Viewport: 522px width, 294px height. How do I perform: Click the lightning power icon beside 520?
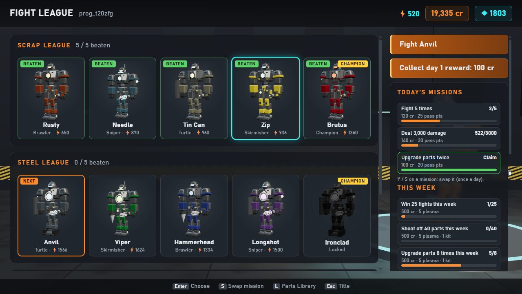(x=403, y=13)
